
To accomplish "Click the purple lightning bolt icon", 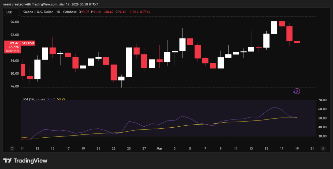I will pyautogui.click(x=297, y=91).
